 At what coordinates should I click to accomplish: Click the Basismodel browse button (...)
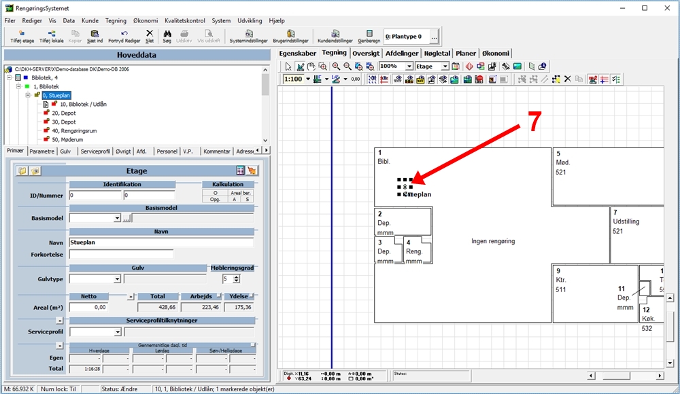point(126,219)
